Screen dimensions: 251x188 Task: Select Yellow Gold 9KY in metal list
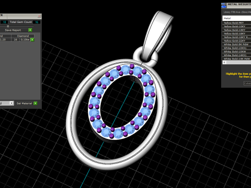pos(237,23)
